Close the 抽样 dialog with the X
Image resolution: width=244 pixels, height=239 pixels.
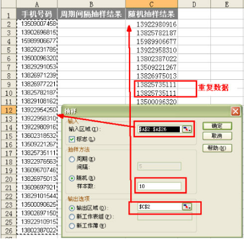pos(235,112)
